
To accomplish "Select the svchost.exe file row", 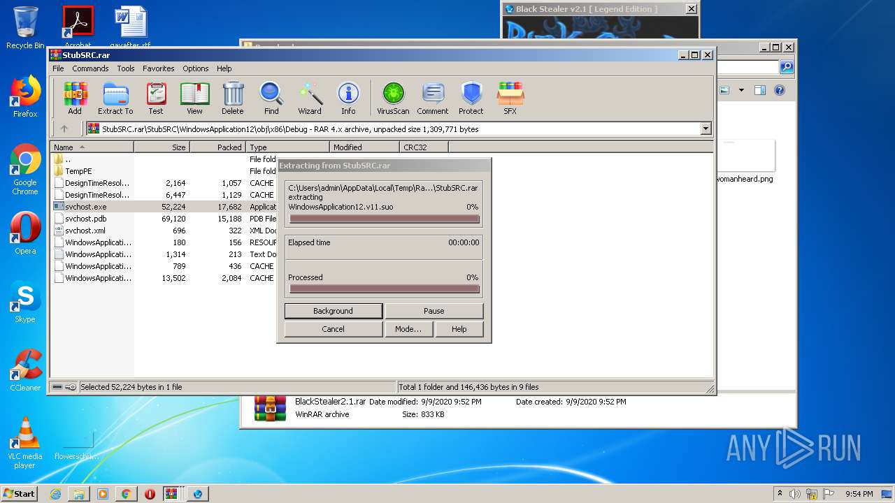I will point(164,207).
